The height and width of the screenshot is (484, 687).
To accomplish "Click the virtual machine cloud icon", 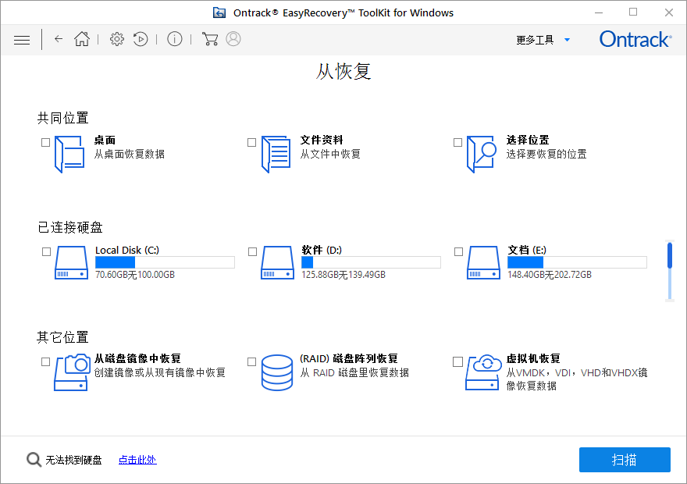I will (x=483, y=372).
